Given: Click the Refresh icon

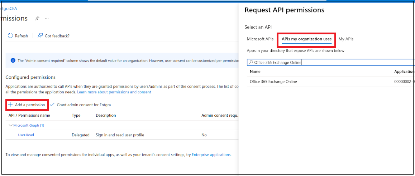Looking at the screenshot, I should click(x=10, y=36).
